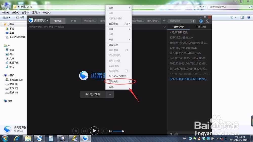Open the 全部 filter at playlist bottom

pos(174,134)
